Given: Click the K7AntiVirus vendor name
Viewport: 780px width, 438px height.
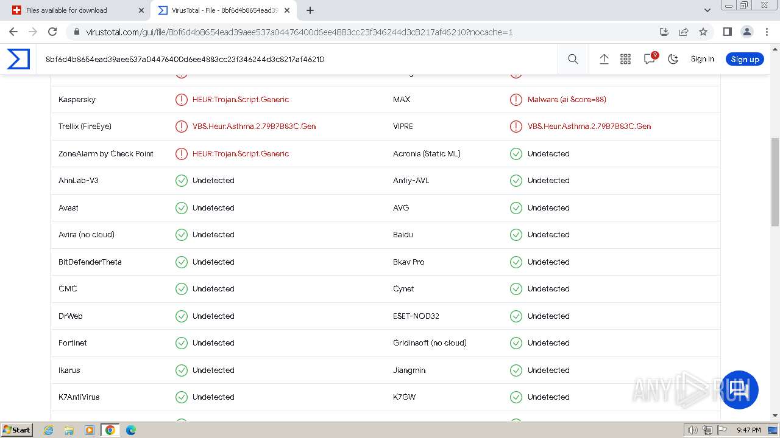Looking at the screenshot, I should 79,397.
